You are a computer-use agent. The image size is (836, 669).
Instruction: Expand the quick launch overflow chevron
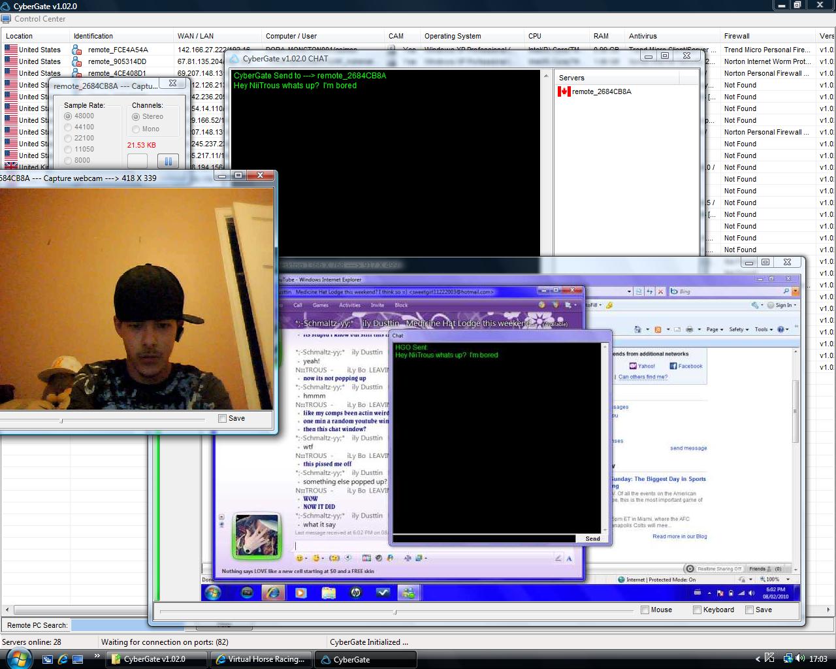[x=97, y=656]
